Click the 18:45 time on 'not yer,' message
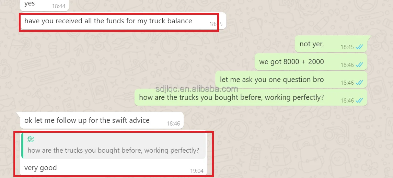The width and height of the screenshot is (393, 178). click(347, 47)
